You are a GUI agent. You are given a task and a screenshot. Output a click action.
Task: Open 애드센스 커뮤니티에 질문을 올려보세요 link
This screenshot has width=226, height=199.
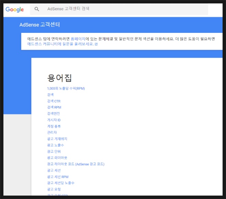tap(61, 44)
